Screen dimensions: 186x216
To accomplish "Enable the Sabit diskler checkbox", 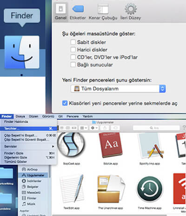I will pos(73,42).
